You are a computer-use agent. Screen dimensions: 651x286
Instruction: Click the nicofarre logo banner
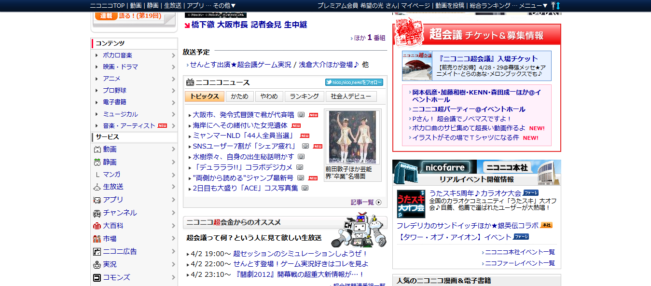445,167
